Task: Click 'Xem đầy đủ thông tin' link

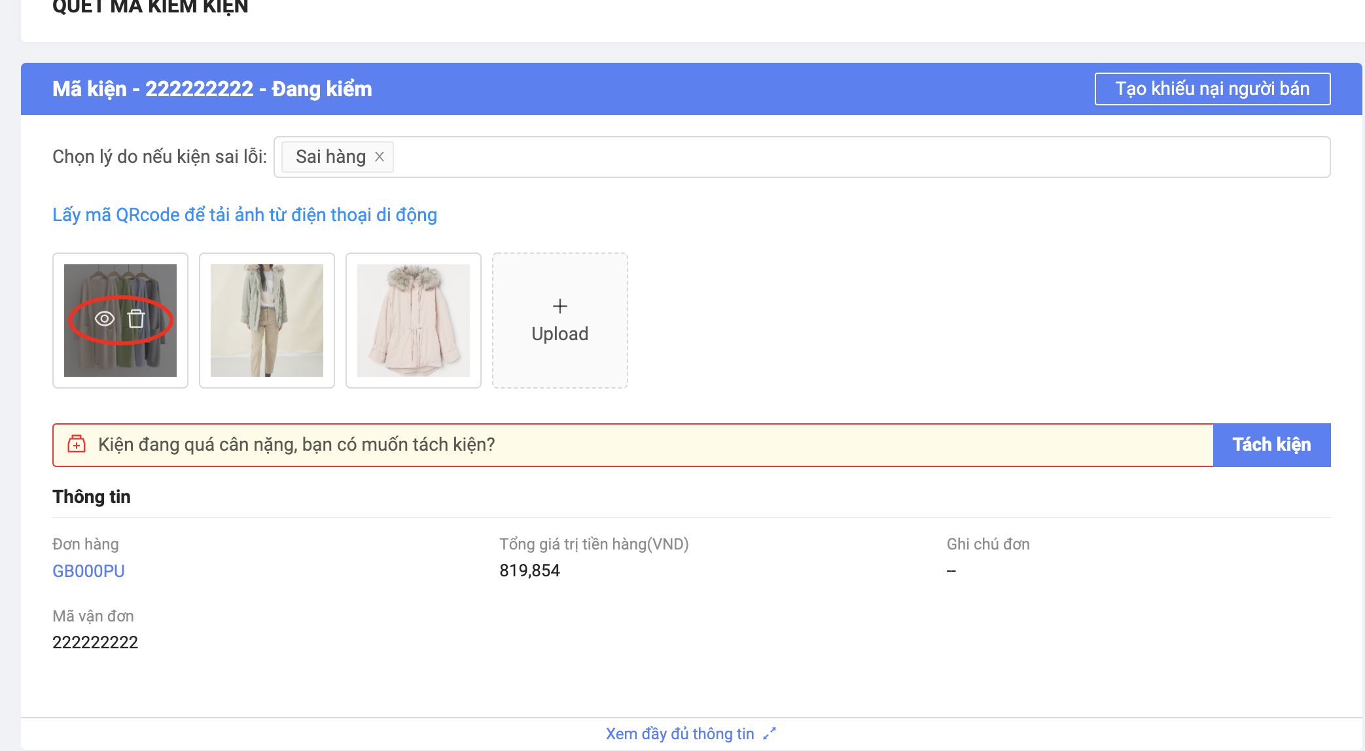Action: click(x=679, y=733)
